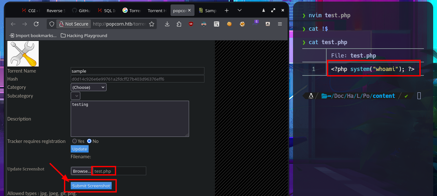Maximize the browser window via arrows icon
Viewport: 437px width, 196px height.
click(273, 11)
